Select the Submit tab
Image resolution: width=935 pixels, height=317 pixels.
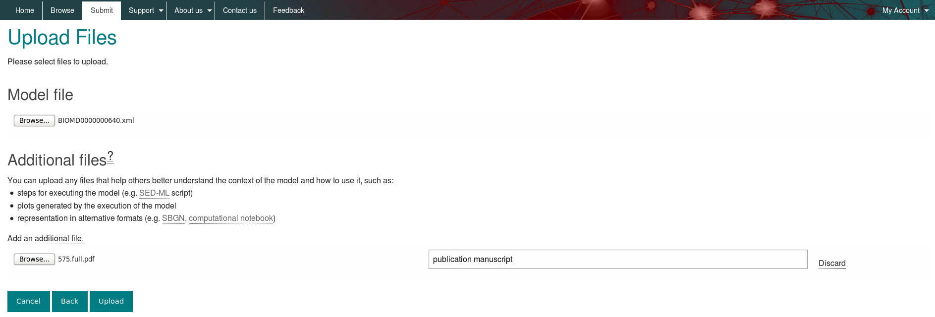[102, 10]
